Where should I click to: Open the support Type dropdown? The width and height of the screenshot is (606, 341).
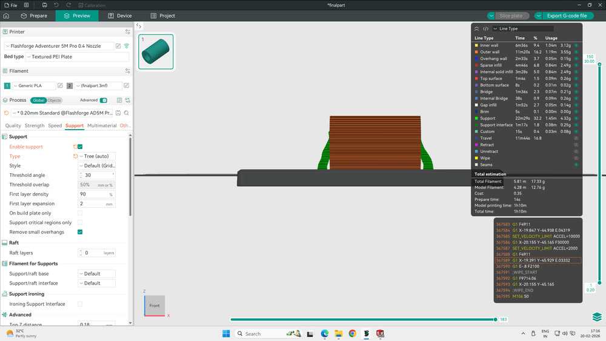coord(96,156)
